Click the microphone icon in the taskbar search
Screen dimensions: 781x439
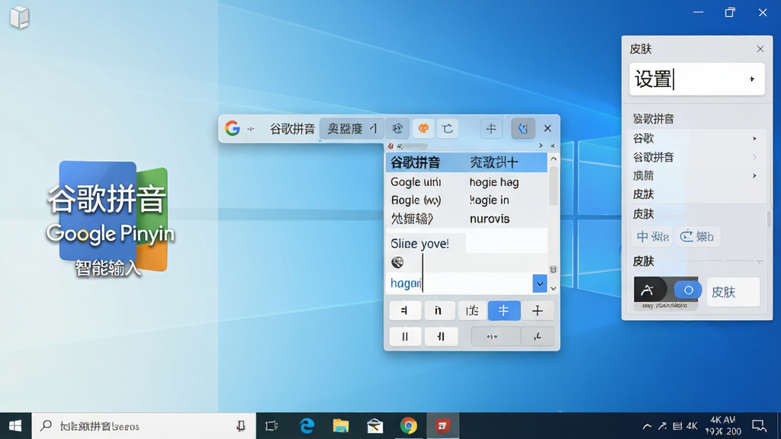coord(241,426)
